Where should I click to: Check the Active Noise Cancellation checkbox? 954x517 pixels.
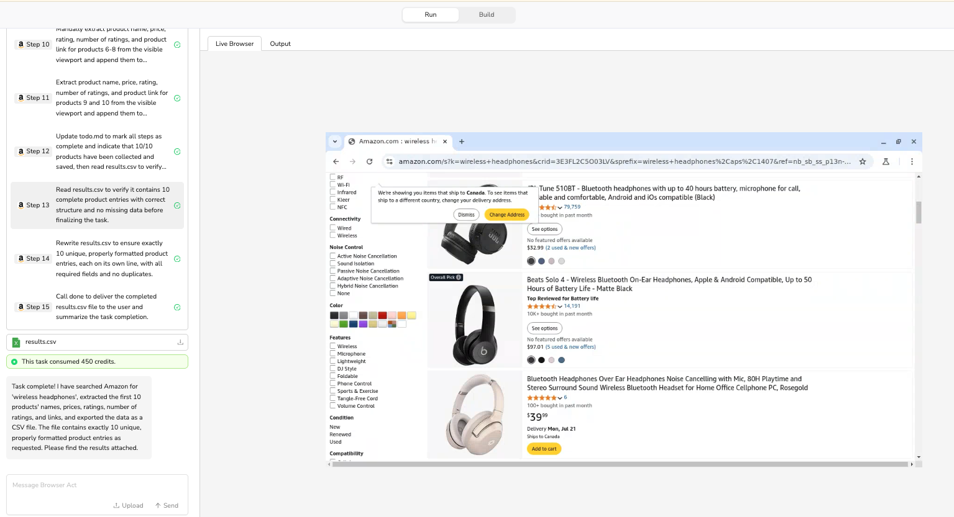(x=333, y=256)
